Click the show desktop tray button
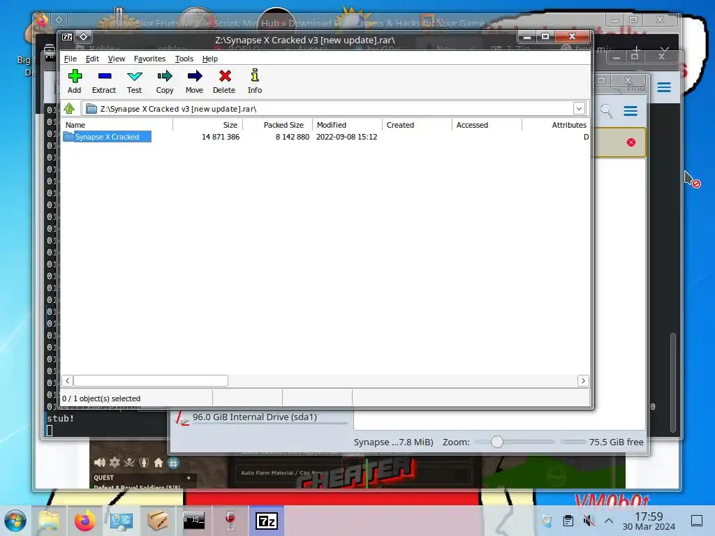715x536 pixels. click(697, 521)
